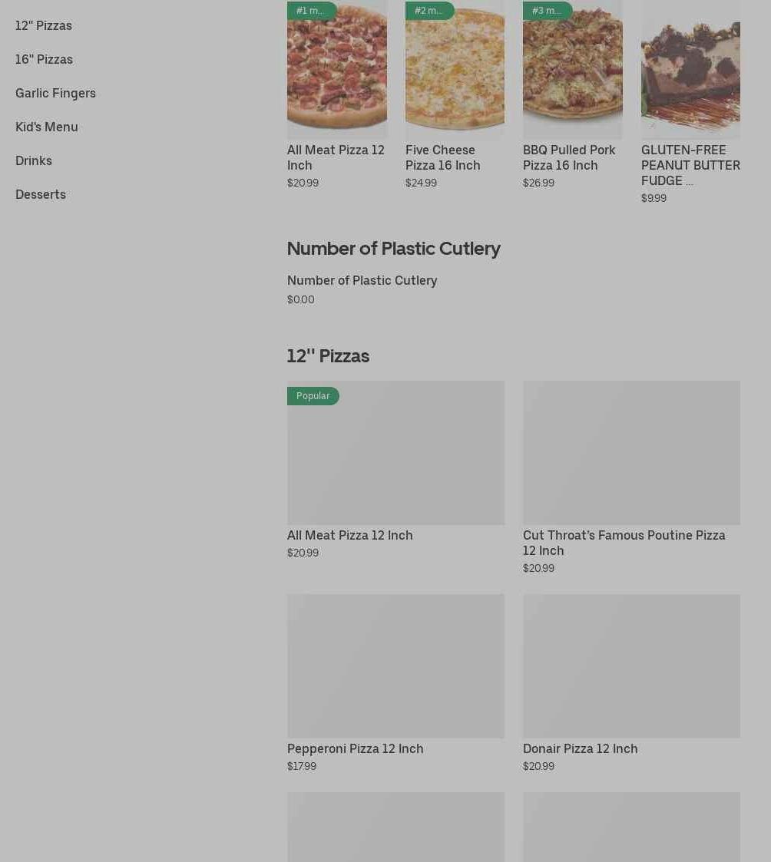Select the Five Cheese Pizza 16 Inch title
The width and height of the screenshot is (771, 862).
tap(443, 157)
